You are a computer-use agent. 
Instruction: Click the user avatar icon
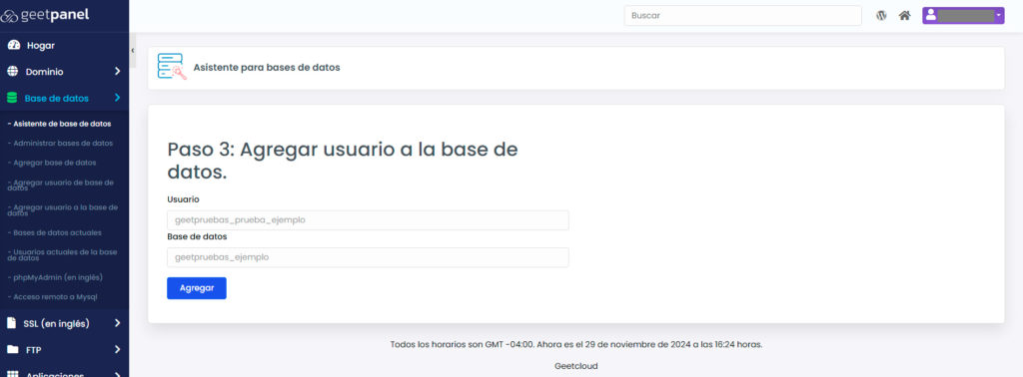point(931,16)
